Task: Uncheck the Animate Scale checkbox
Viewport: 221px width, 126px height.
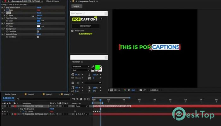Action: pos(38,37)
